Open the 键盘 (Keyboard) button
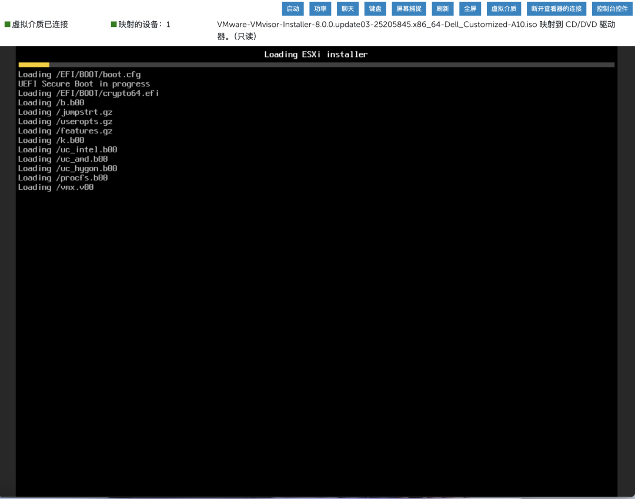The height and width of the screenshot is (499, 635). coord(375,8)
